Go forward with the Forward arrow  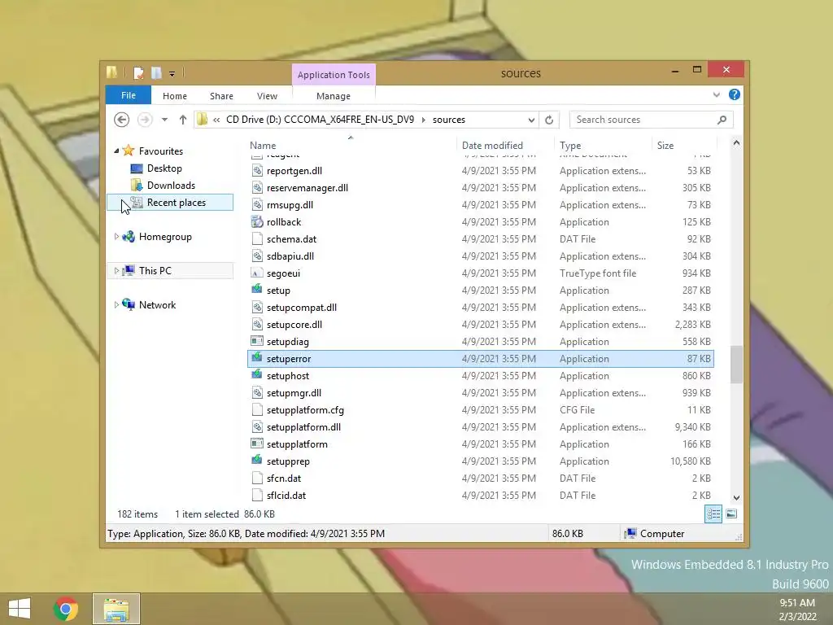(x=145, y=120)
